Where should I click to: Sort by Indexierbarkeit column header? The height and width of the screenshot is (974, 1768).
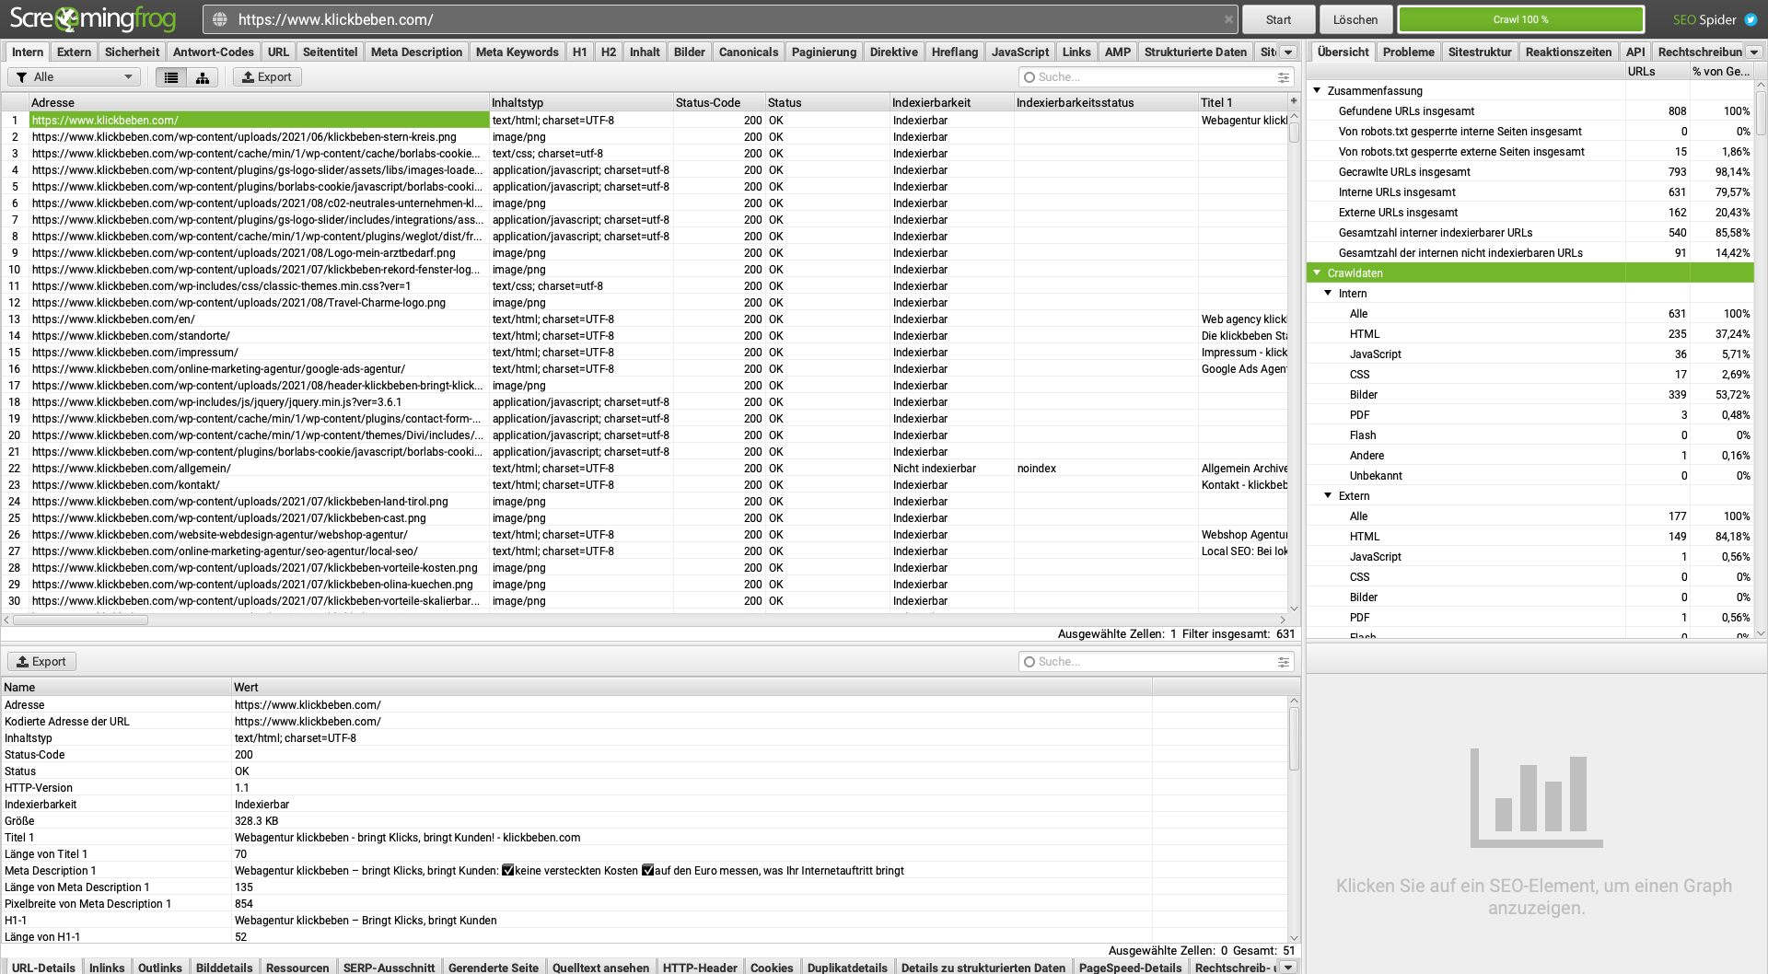[952, 102]
